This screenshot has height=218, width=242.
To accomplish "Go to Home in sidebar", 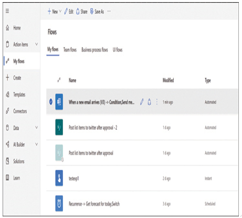I will (17, 28).
